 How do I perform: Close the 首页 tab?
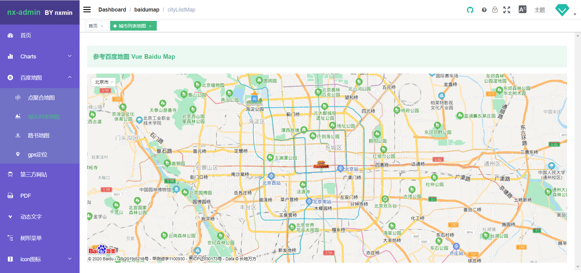(x=102, y=26)
